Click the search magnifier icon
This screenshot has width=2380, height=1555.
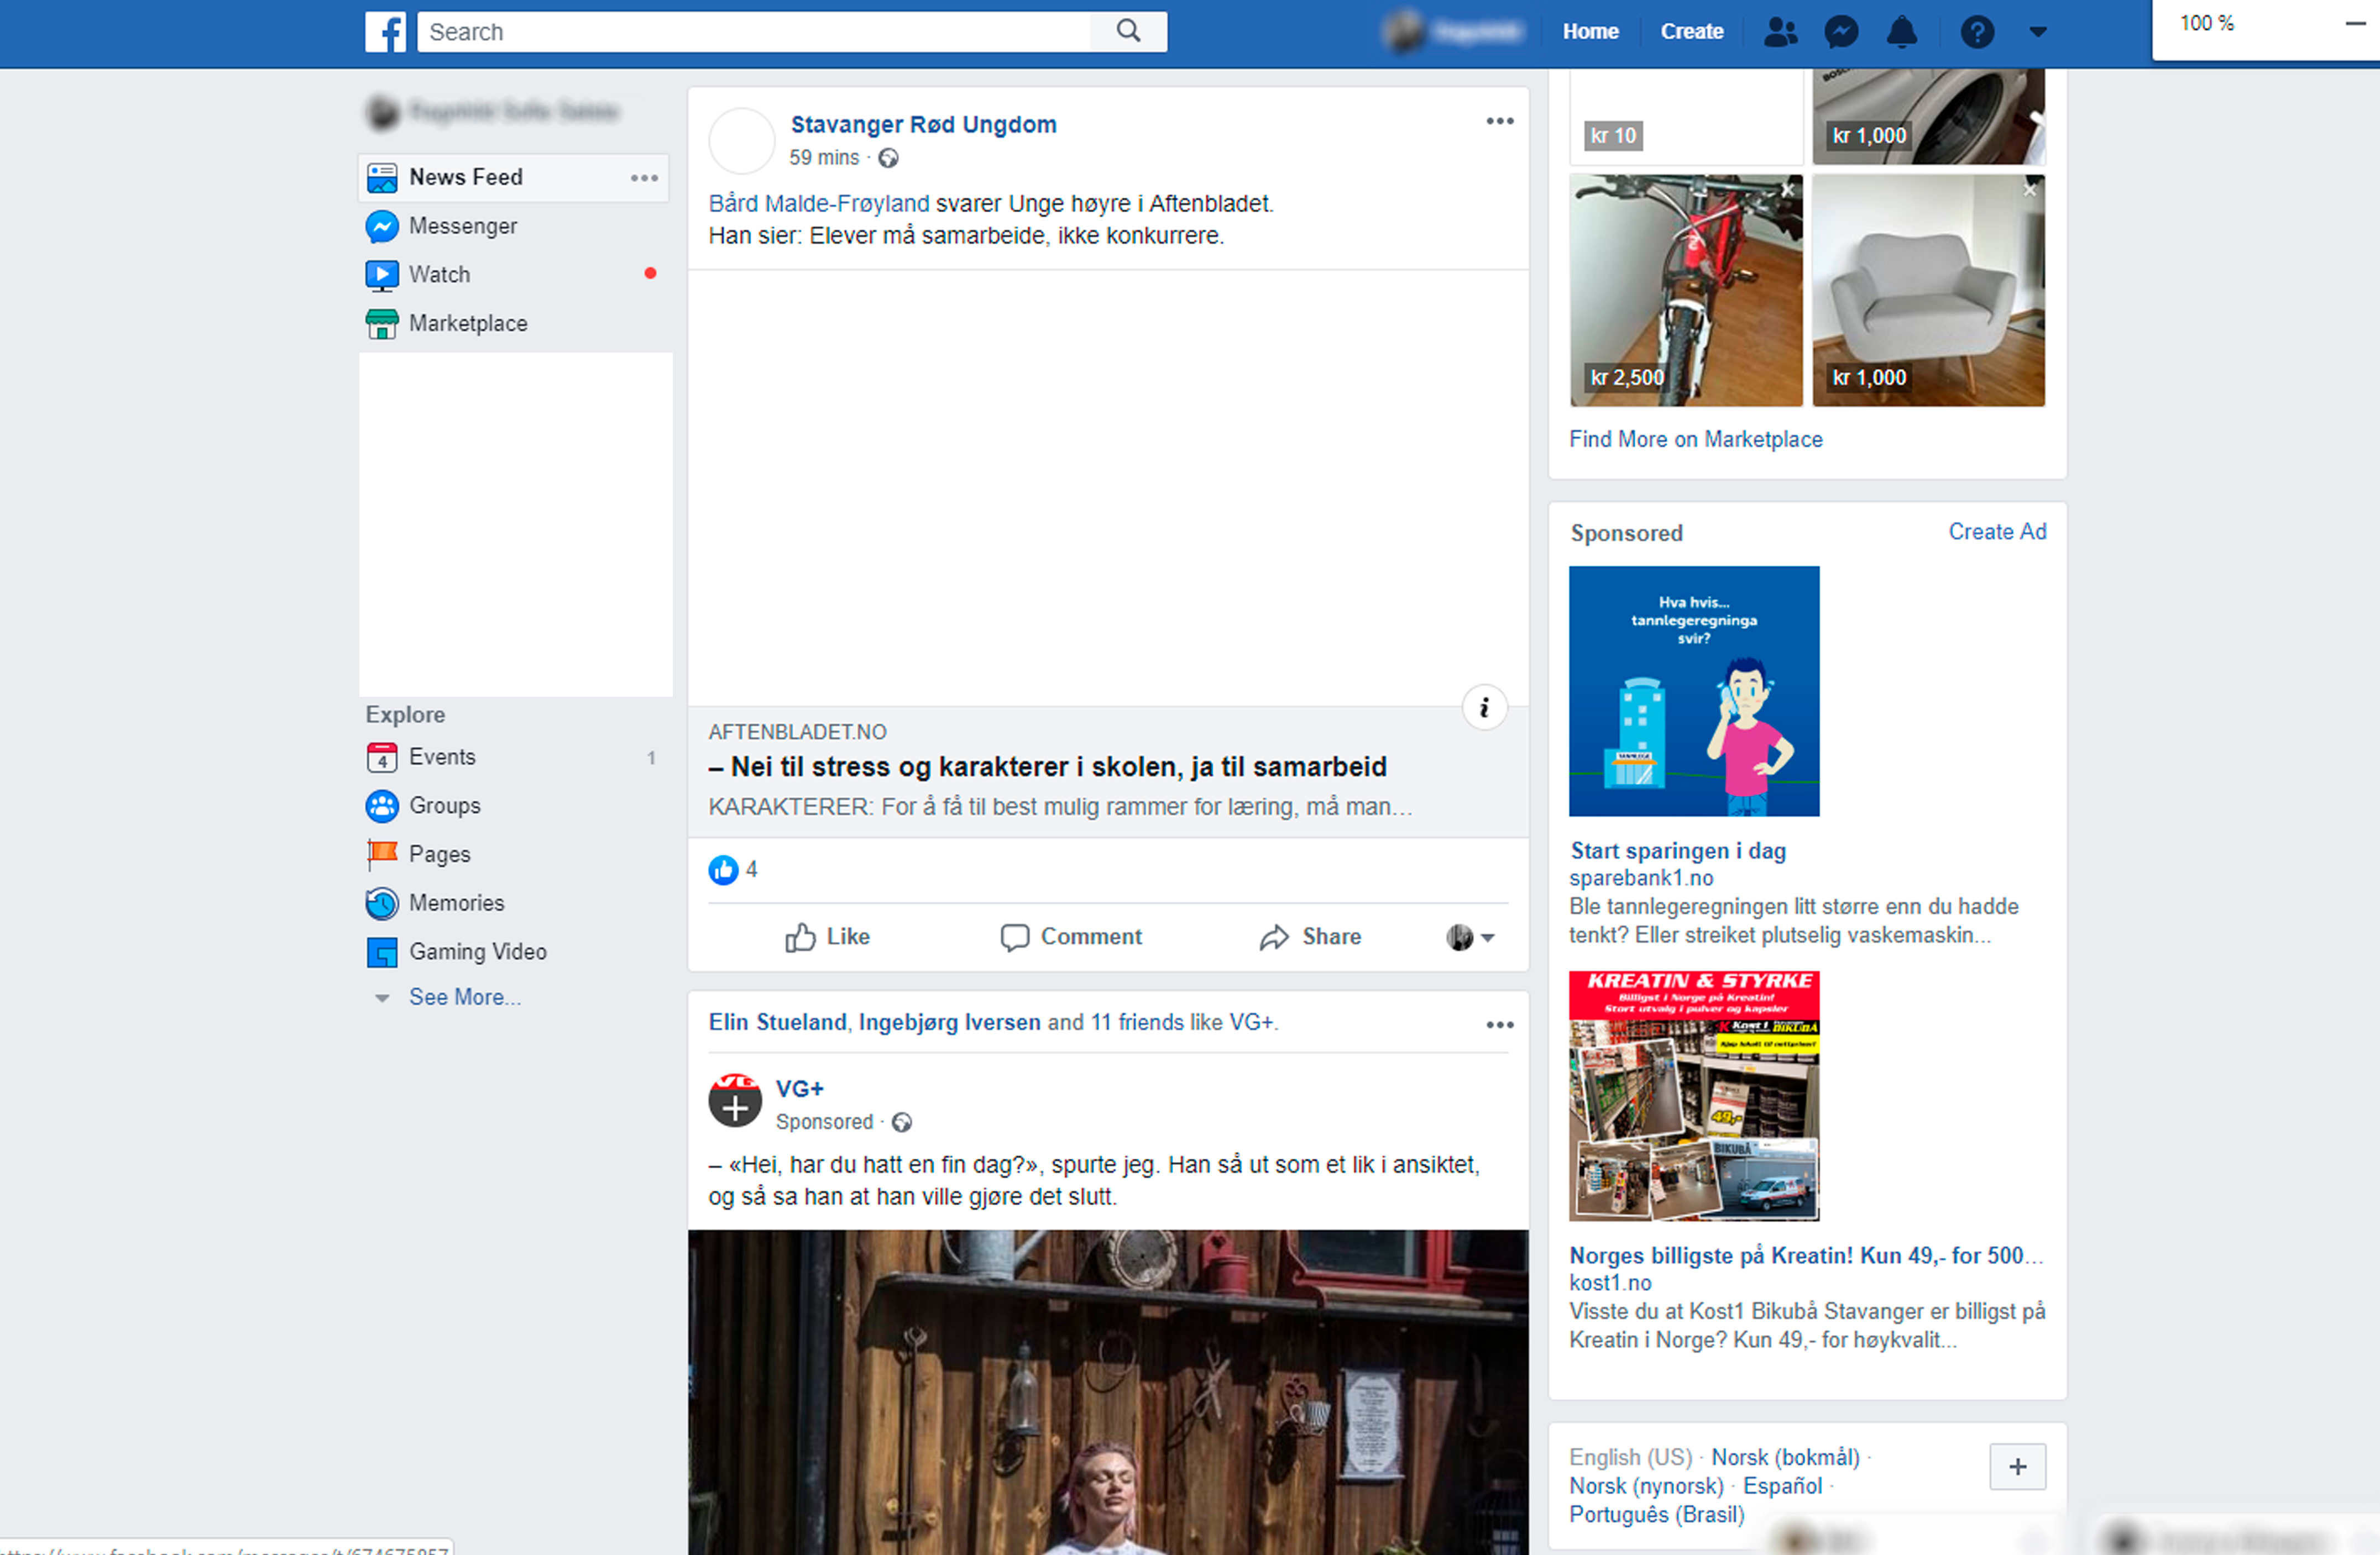click(x=1128, y=31)
